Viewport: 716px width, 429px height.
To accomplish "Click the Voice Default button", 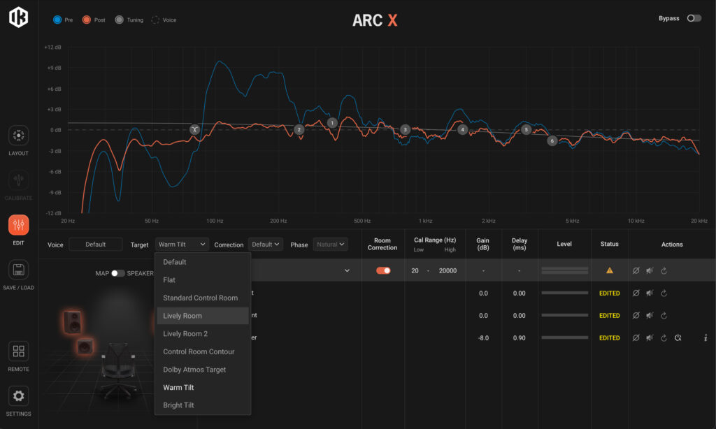I will [x=95, y=245].
